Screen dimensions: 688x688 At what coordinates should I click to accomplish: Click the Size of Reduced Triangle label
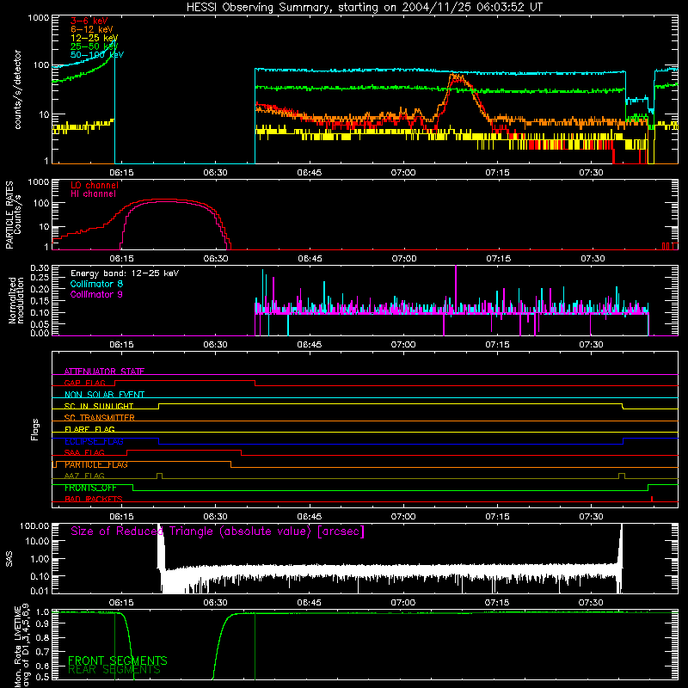218,531
